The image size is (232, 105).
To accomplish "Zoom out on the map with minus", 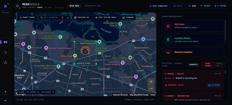I will click(x=151, y=88).
